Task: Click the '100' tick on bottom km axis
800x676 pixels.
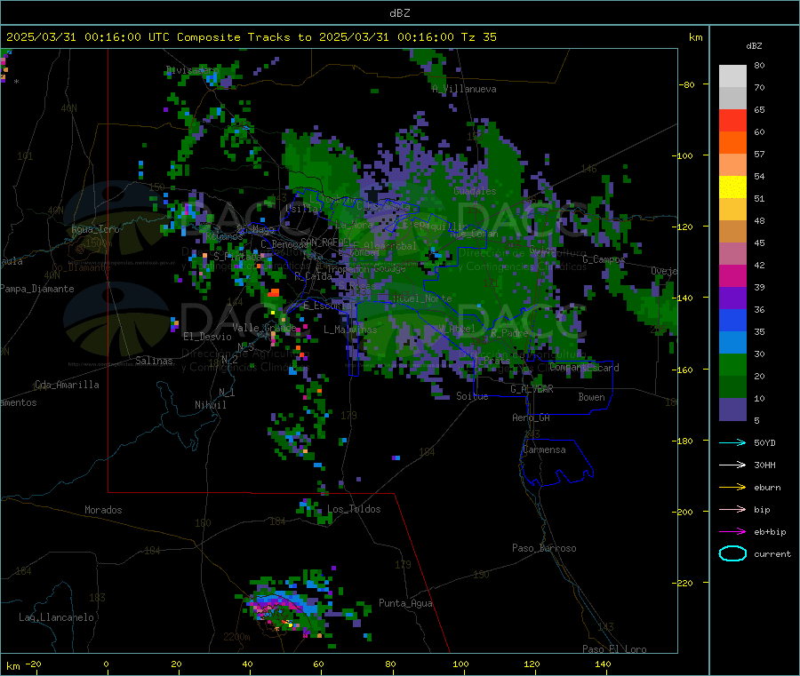Action: 460,664
